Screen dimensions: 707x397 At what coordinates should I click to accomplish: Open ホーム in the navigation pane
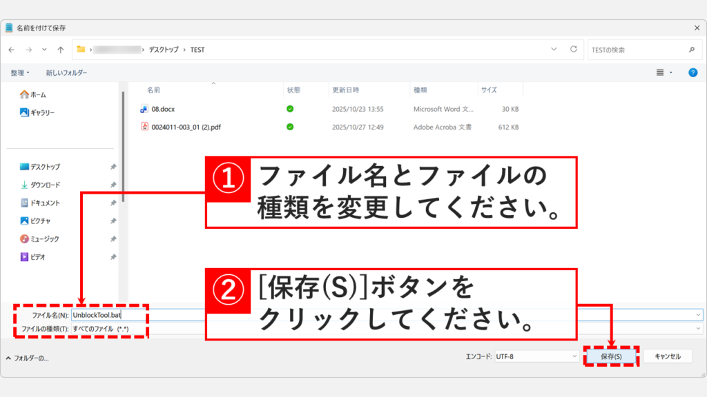[x=37, y=94]
